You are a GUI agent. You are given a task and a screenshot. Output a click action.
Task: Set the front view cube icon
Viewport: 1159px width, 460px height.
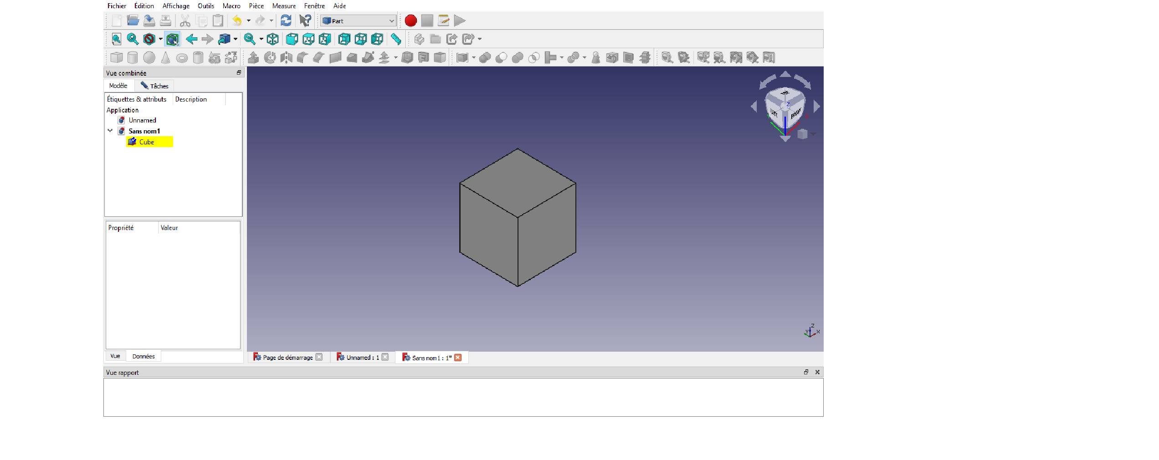[x=292, y=39]
